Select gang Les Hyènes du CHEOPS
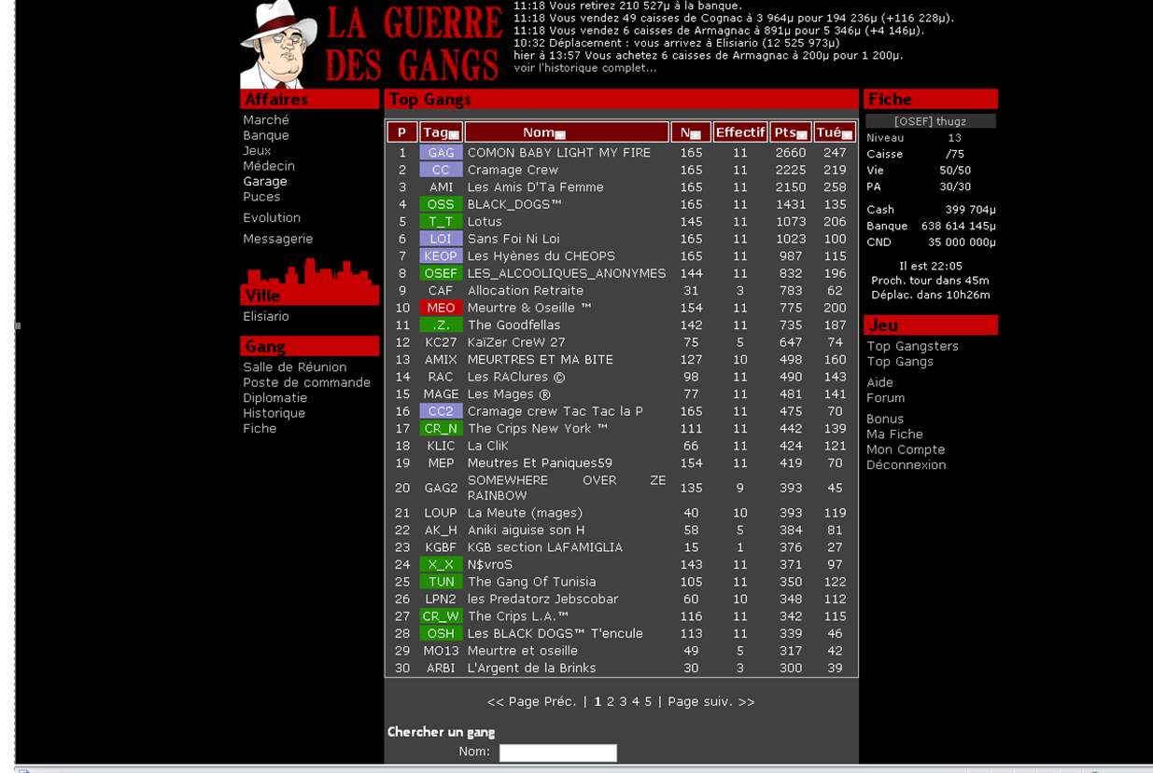1153x773 pixels. click(541, 256)
